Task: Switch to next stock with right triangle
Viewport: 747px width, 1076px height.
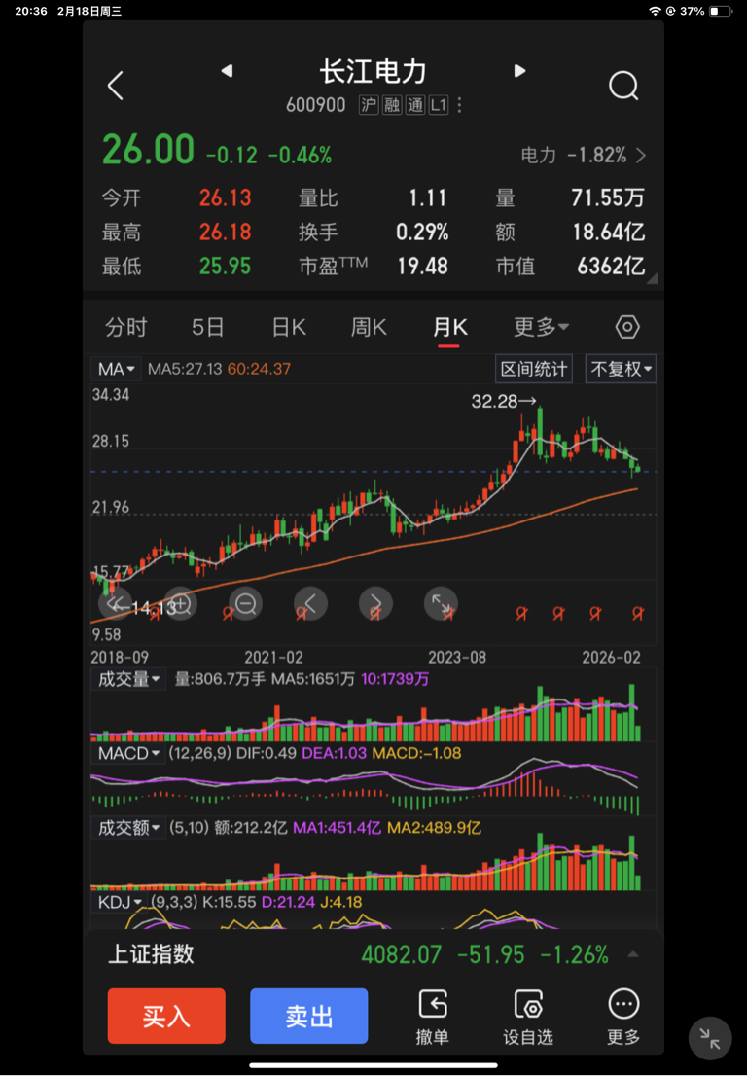Action: tap(520, 71)
